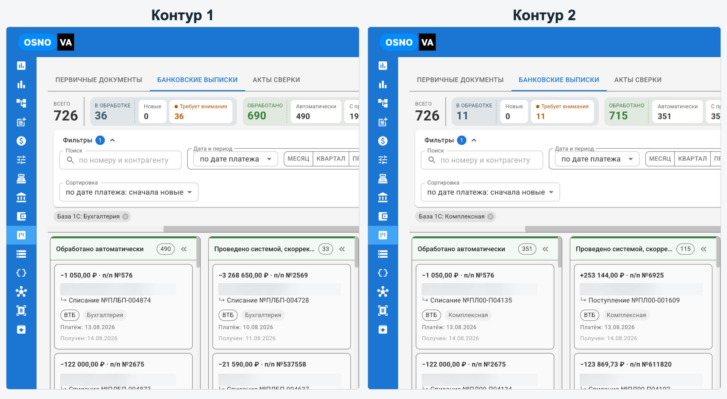Open hierarchy tree icon in Контур 1 sidebar
The height and width of the screenshot is (399, 727).
(21, 103)
